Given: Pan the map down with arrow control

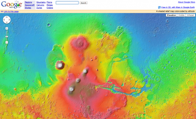Looking at the screenshot, I should point(7,22).
